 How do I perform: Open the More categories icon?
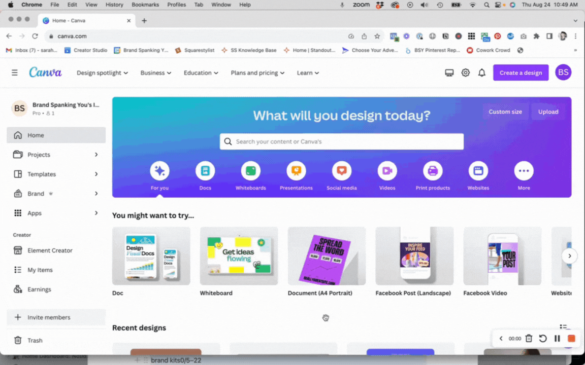click(x=524, y=171)
